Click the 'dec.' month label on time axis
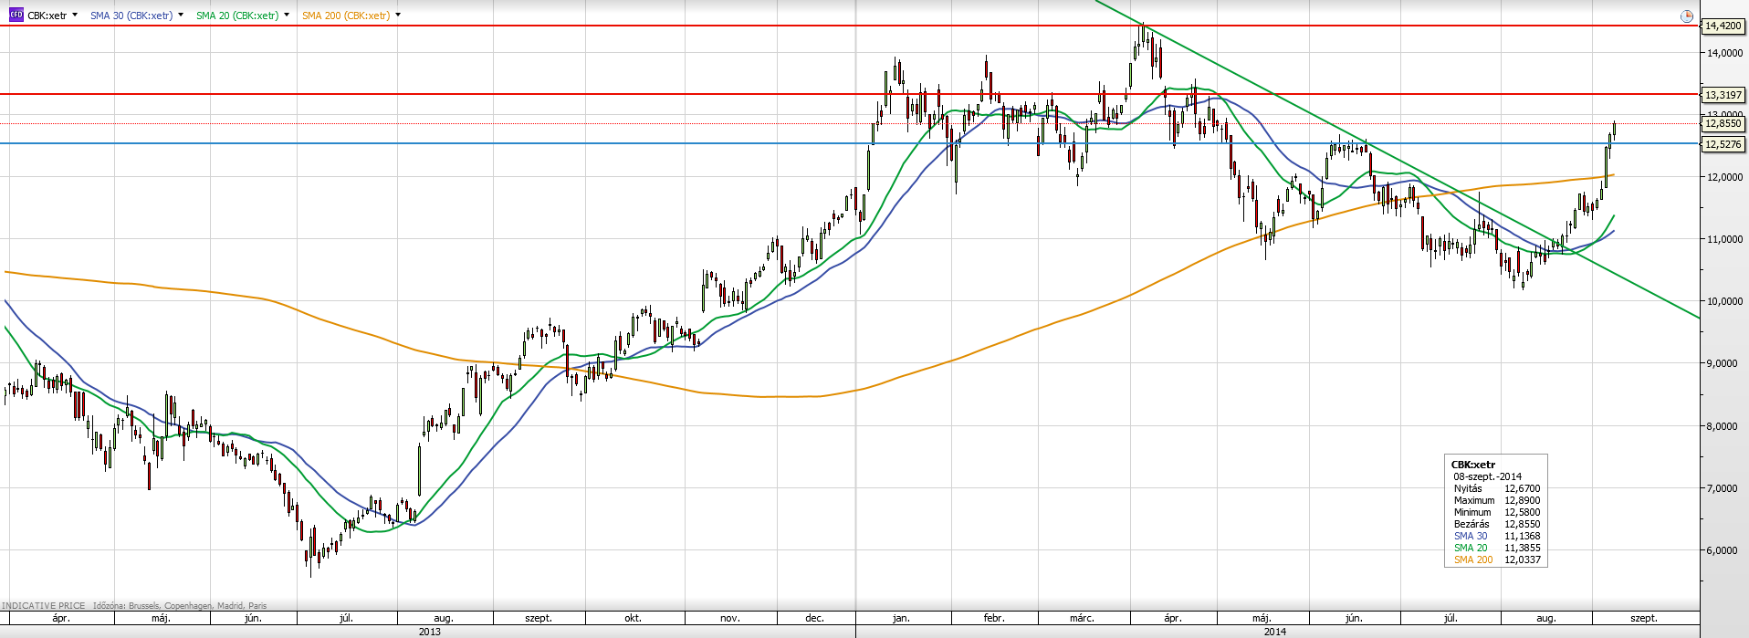 814,618
